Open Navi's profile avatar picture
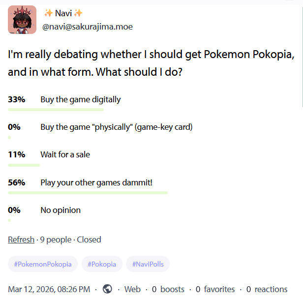Viewport: 303px width, 299px height. pos(22,20)
